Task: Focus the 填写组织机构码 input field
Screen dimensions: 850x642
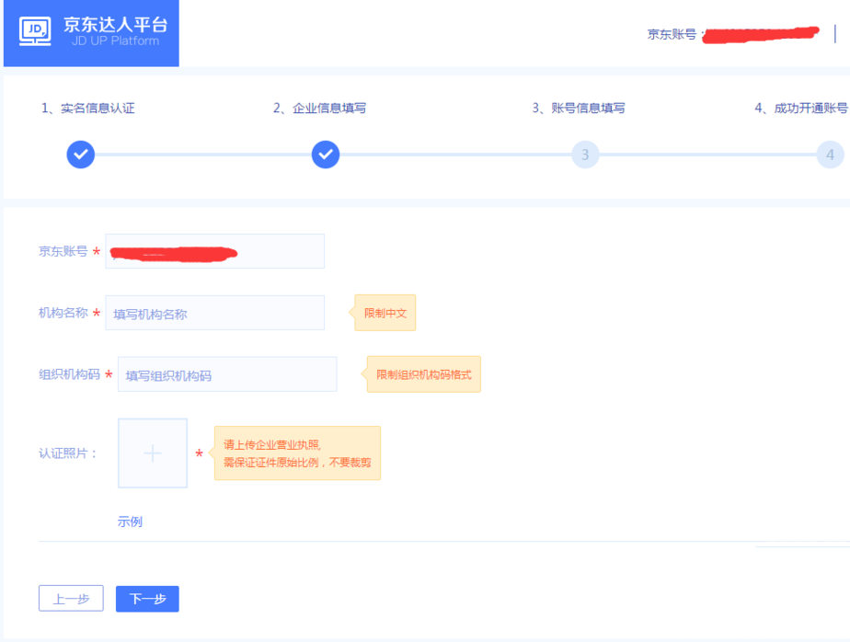Action: click(x=227, y=374)
